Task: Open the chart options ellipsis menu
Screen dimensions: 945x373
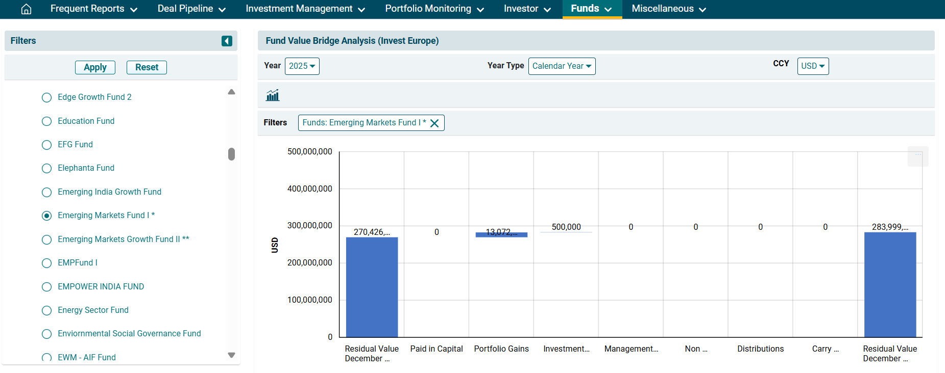Action: (917, 155)
